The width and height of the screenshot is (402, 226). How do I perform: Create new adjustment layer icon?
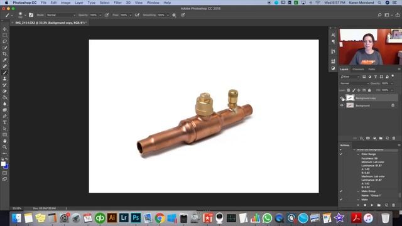point(374,138)
